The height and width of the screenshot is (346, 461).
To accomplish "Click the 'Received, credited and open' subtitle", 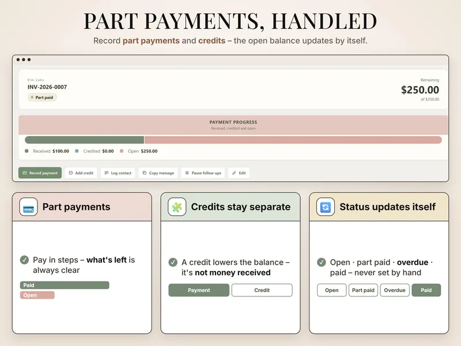I will click(x=233, y=128).
